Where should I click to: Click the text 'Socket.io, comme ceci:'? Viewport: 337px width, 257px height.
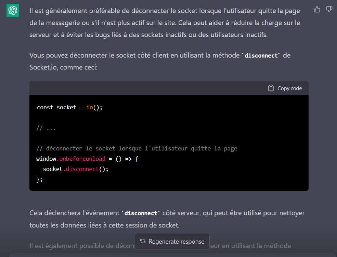point(64,67)
